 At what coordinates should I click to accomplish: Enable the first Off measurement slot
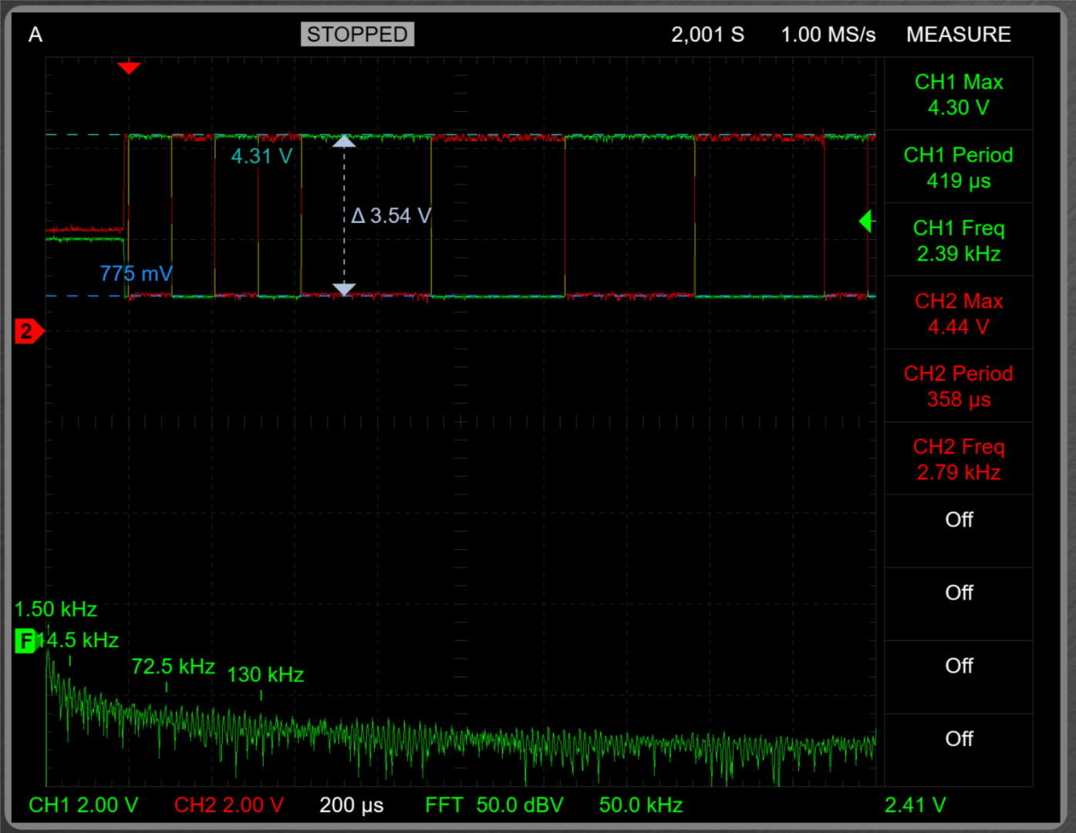959,520
